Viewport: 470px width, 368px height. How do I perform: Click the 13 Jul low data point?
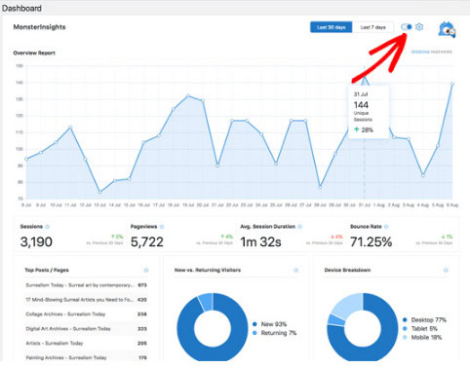click(99, 192)
